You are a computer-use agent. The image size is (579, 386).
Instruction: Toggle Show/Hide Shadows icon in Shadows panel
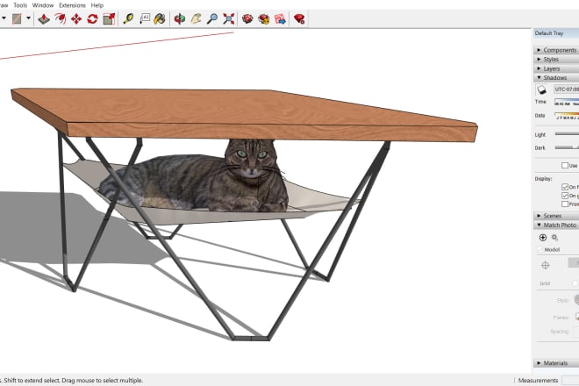541,89
